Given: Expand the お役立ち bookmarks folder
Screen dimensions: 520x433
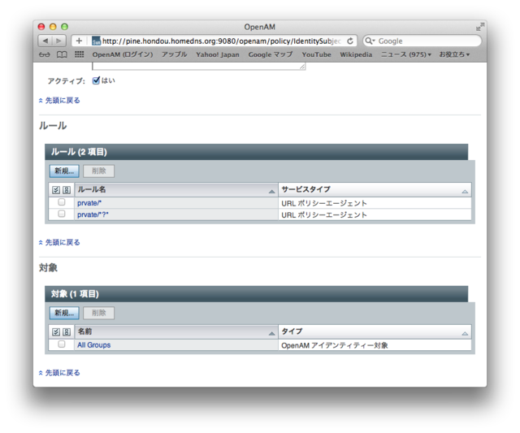Looking at the screenshot, I should [454, 54].
